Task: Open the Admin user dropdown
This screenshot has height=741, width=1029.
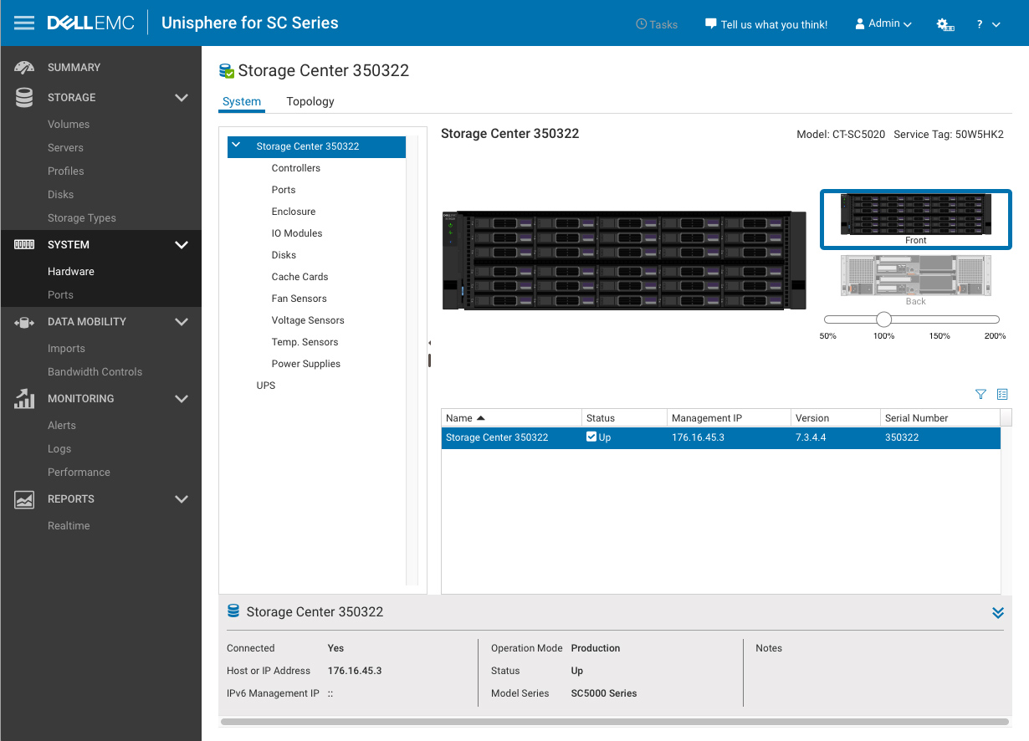Action: pos(883,24)
